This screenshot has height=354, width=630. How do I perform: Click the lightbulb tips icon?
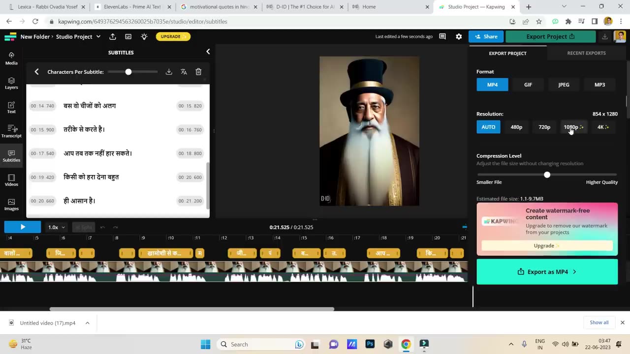click(144, 36)
